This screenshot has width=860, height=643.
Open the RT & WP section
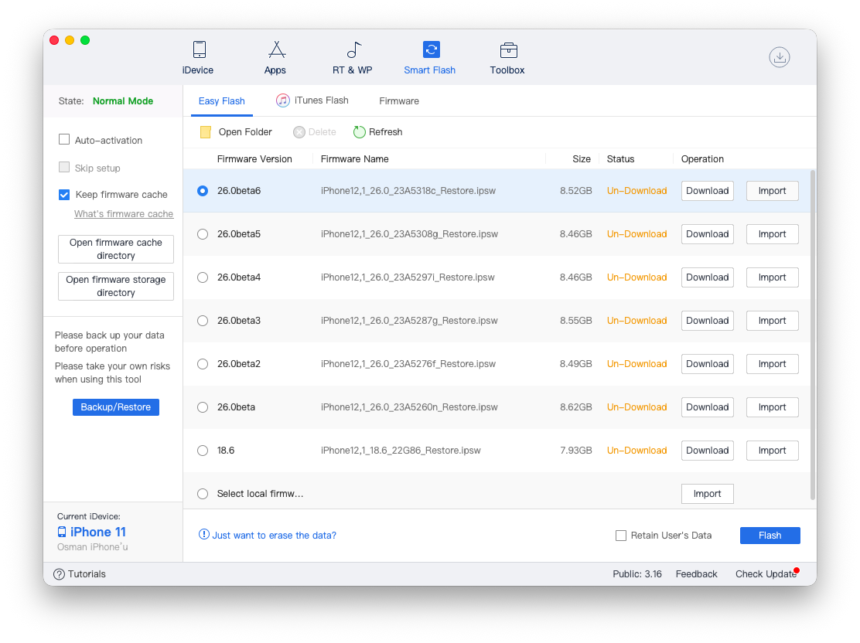point(353,58)
